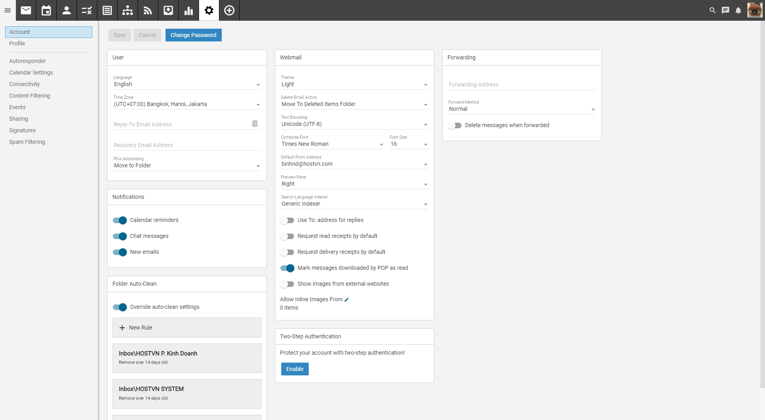Open the Reports bar chart icon
Image resolution: width=765 pixels, height=420 pixels.
point(189,10)
